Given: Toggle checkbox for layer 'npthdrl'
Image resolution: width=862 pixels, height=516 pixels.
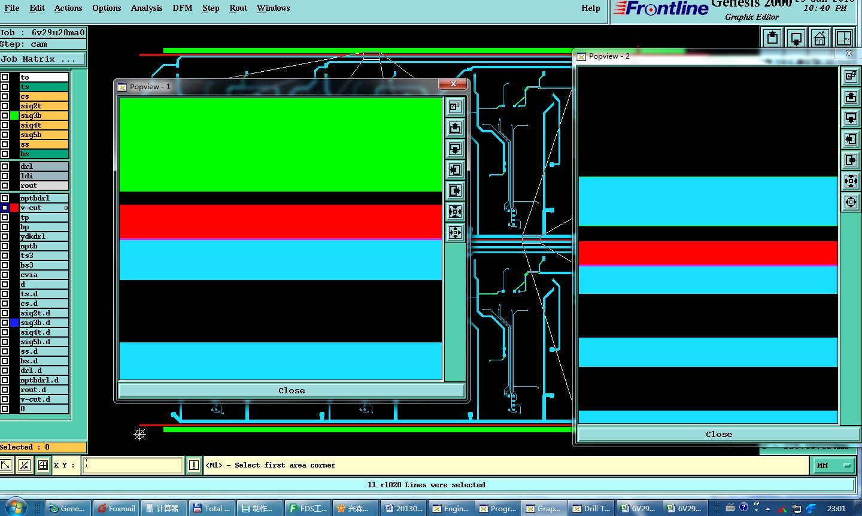Looking at the screenshot, I should pyautogui.click(x=5, y=198).
